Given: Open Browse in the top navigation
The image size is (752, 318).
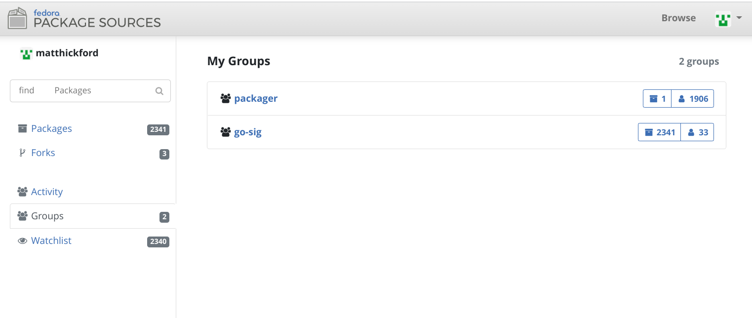Looking at the screenshot, I should pyautogui.click(x=678, y=18).
